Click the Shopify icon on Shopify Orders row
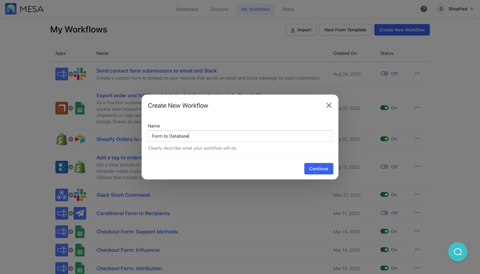480x274 pixels. (61, 139)
